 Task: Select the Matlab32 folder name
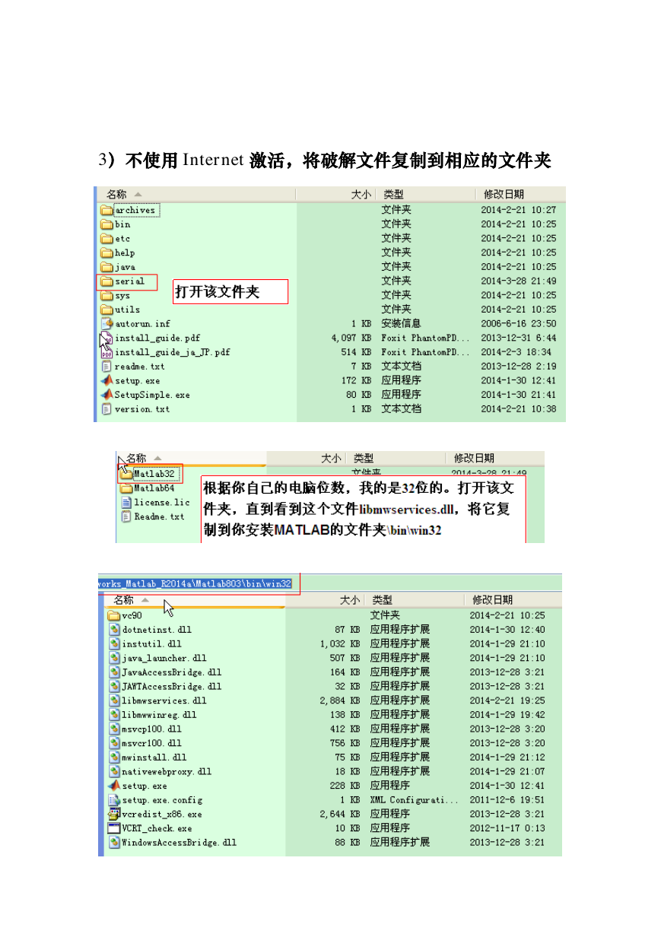pos(154,474)
